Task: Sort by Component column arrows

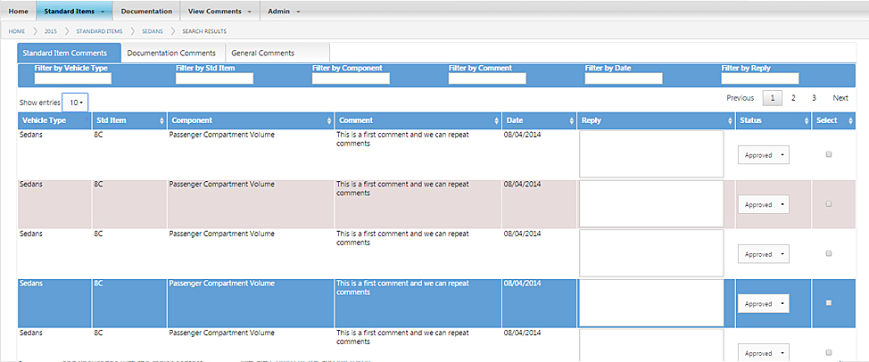Action: [x=329, y=120]
